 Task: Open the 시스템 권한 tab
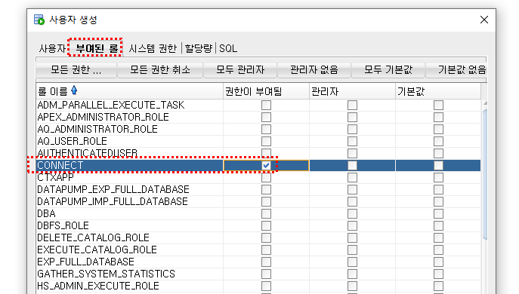[153, 48]
